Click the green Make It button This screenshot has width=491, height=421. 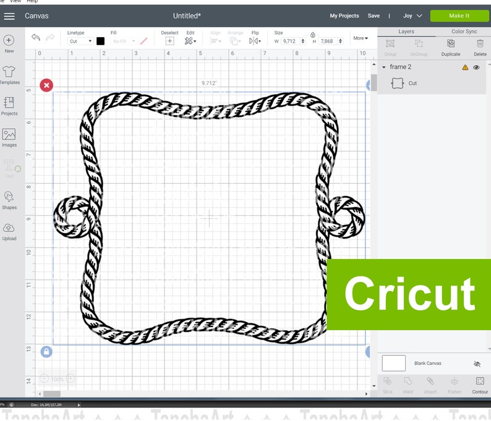[x=459, y=15]
